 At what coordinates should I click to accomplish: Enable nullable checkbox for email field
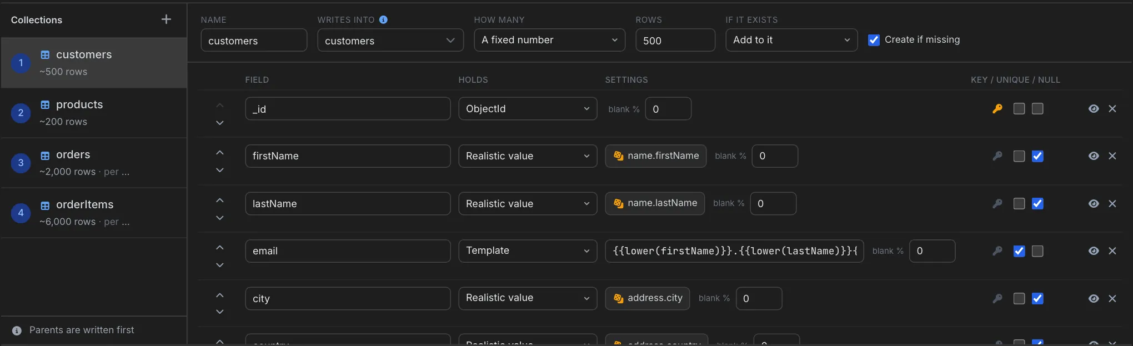pos(1037,251)
